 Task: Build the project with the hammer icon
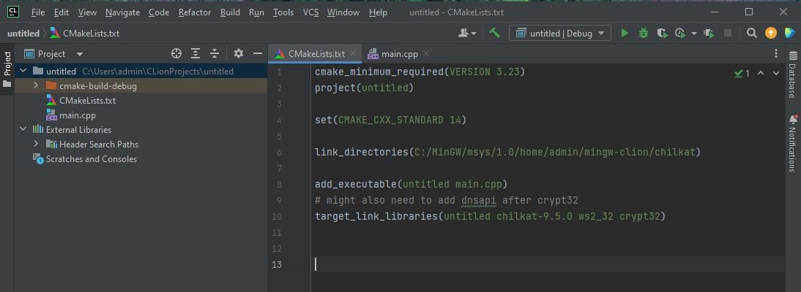[494, 33]
